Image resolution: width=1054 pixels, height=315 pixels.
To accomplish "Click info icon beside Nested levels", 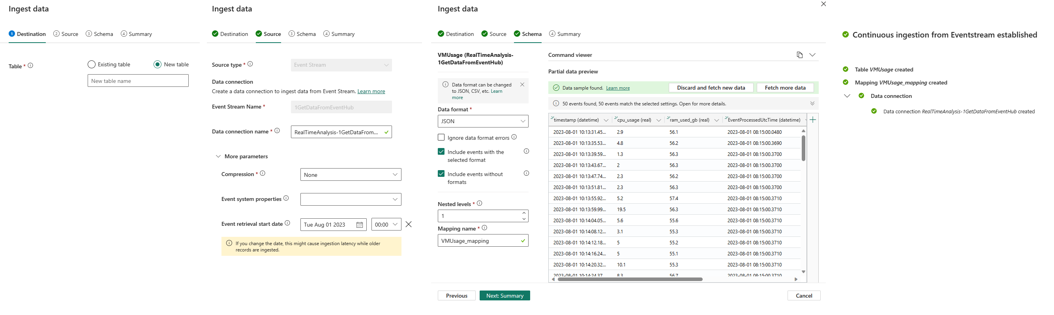I will pos(480,203).
